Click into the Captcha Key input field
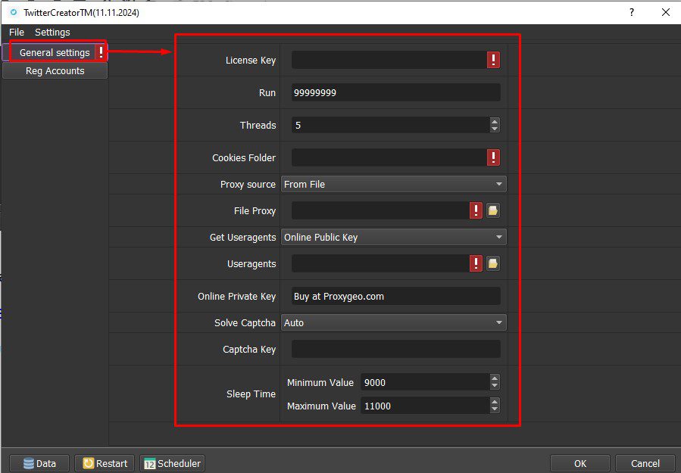Image resolution: width=681 pixels, height=473 pixels. click(x=395, y=349)
